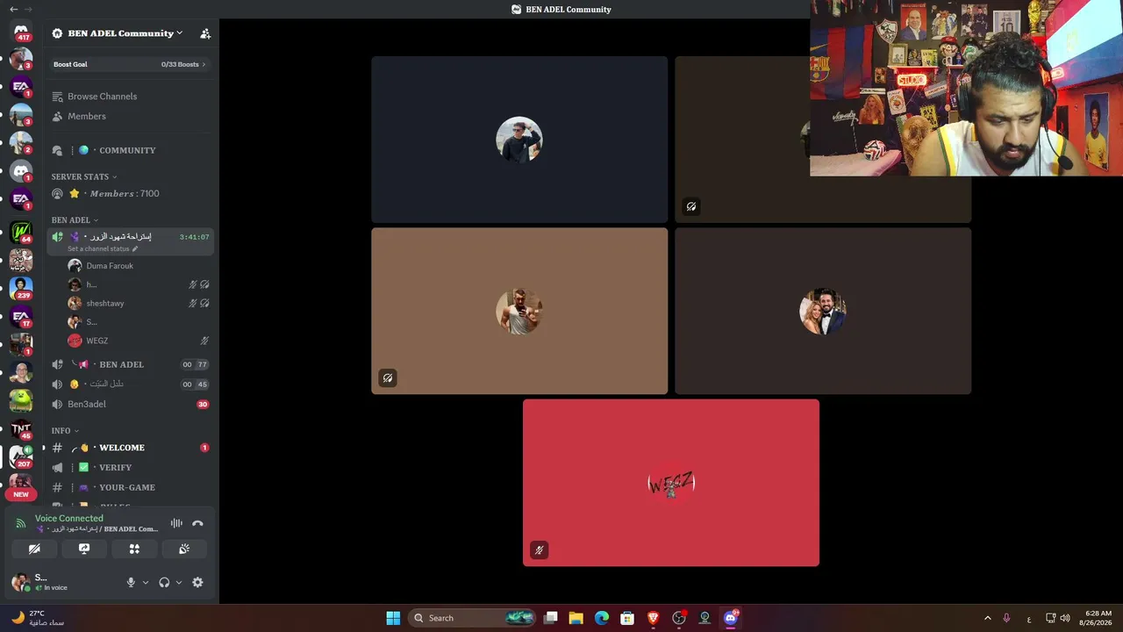
Task: Toggle headphones deafen in user panel
Action: pyautogui.click(x=164, y=583)
